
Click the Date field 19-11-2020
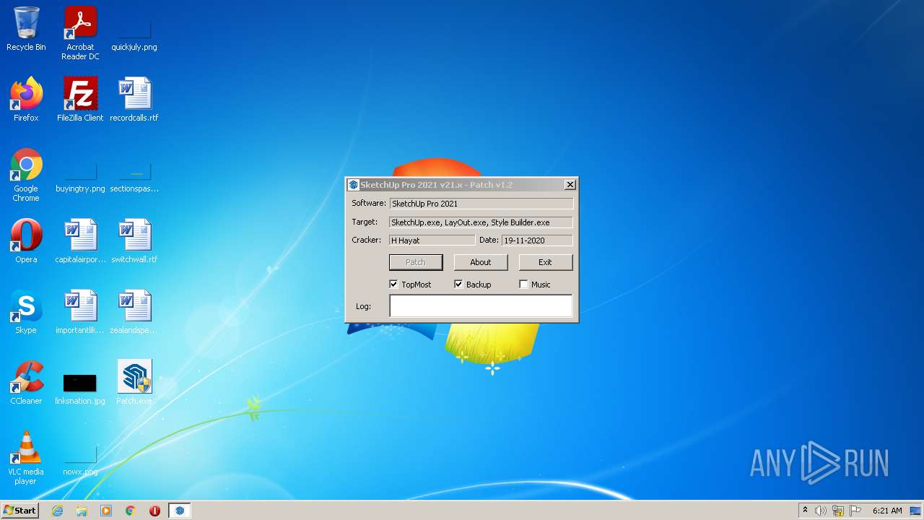537,240
